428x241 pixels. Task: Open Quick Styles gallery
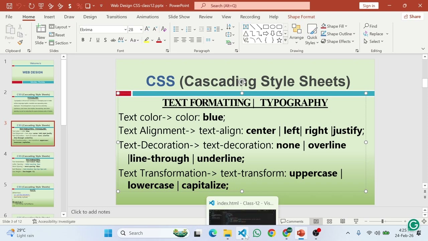coord(312,34)
